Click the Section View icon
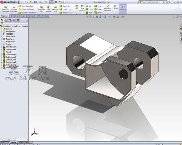This screenshot has width=182, height=145. click(97, 17)
